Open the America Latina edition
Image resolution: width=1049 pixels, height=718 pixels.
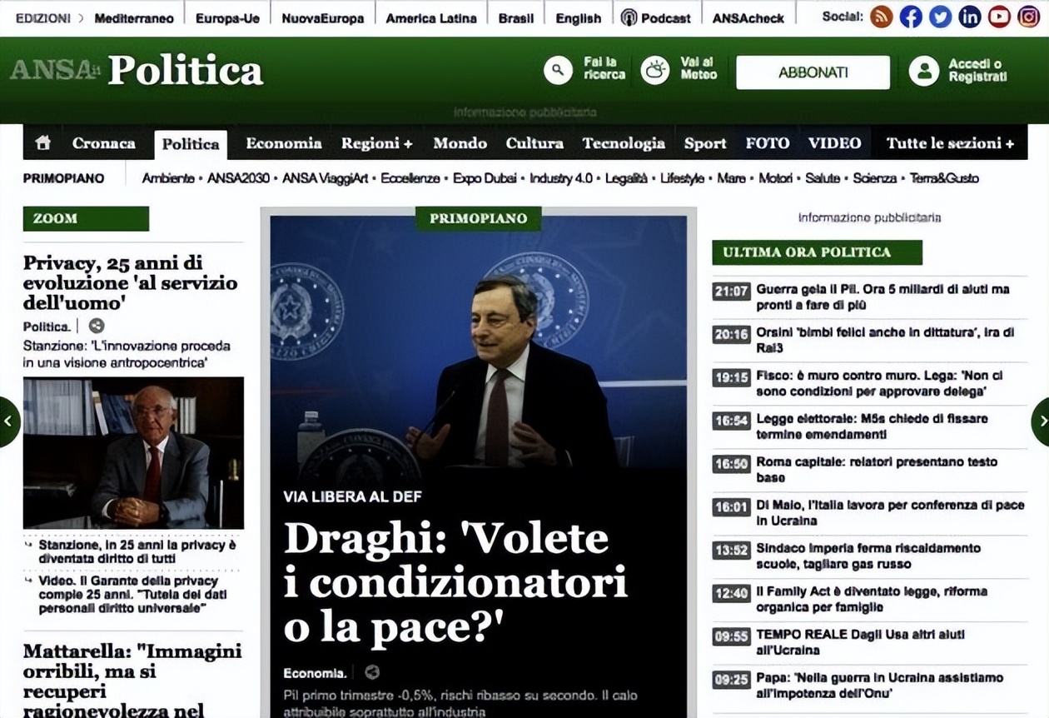pyautogui.click(x=431, y=17)
